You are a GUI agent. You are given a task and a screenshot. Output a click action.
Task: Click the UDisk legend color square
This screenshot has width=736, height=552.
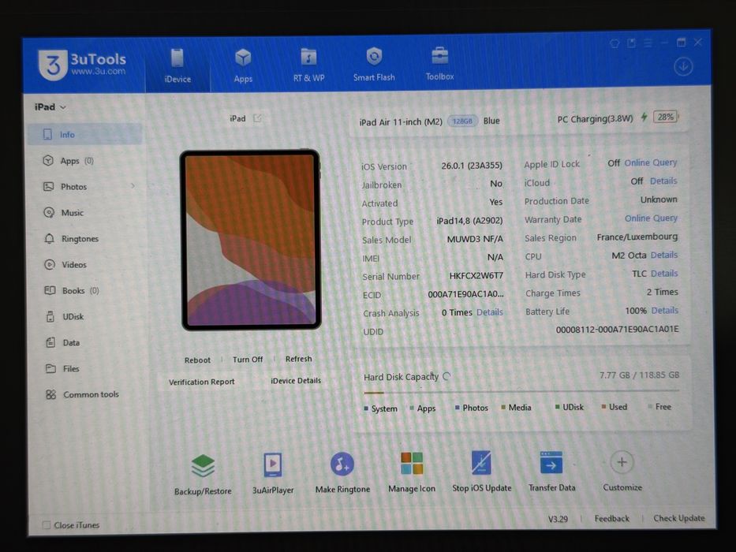point(557,407)
